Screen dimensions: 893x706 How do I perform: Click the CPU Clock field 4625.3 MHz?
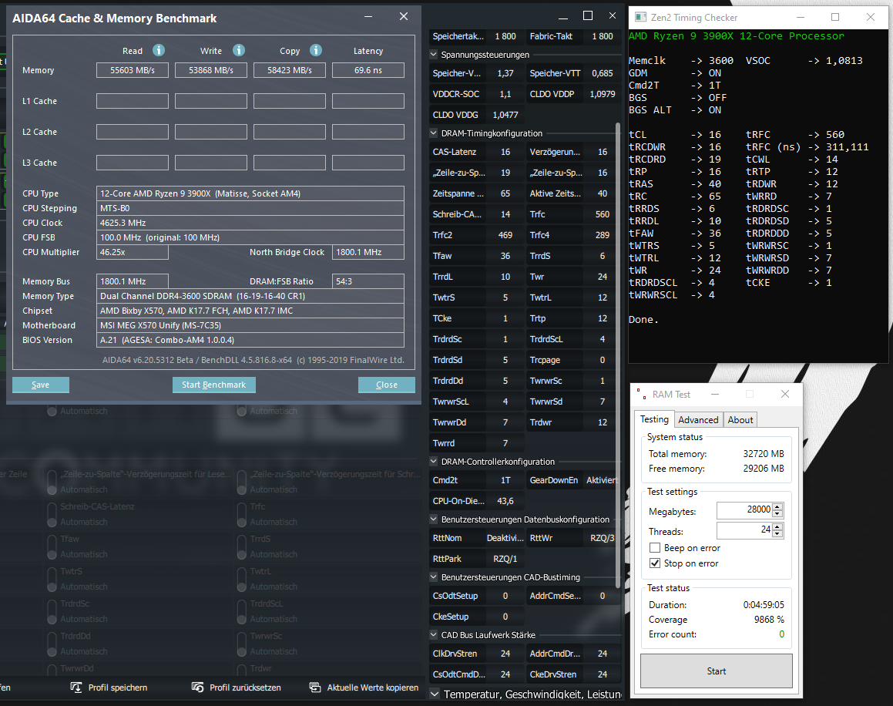tap(250, 223)
